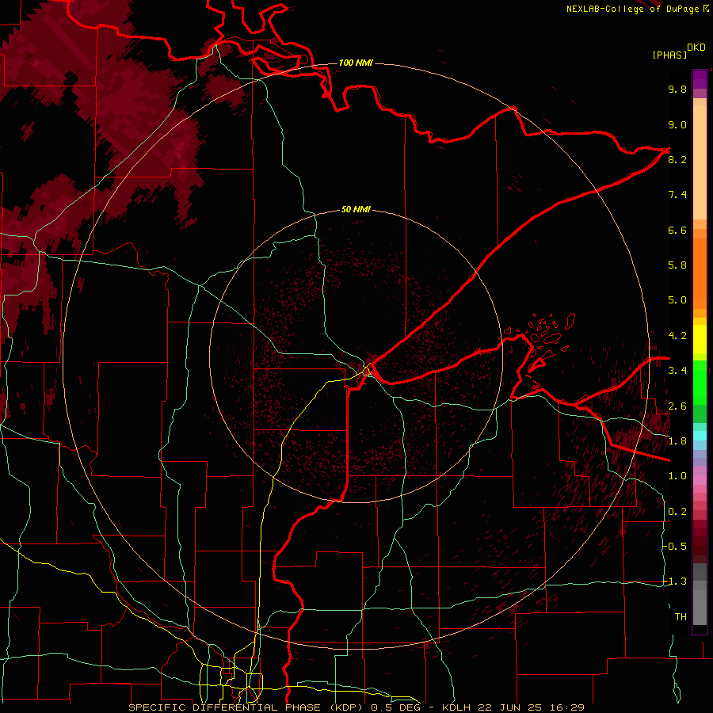Click the 1.0 value on the legend

(677, 476)
